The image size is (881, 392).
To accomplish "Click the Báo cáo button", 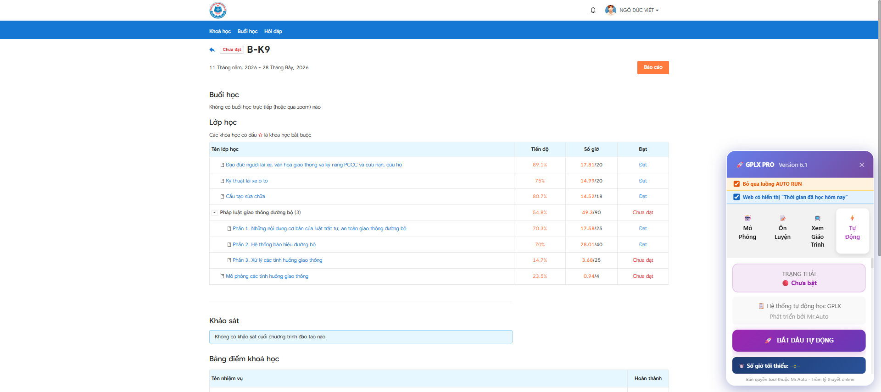I will click(653, 67).
